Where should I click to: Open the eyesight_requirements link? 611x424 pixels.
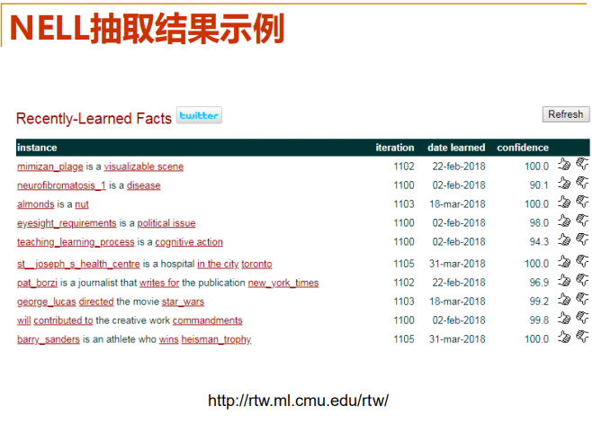[x=67, y=223]
